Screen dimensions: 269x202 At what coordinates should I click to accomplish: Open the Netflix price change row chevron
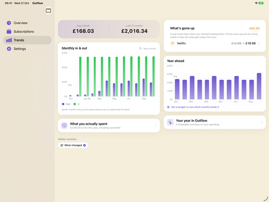coord(259,43)
